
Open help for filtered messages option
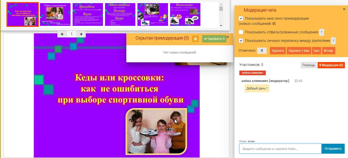322,32
